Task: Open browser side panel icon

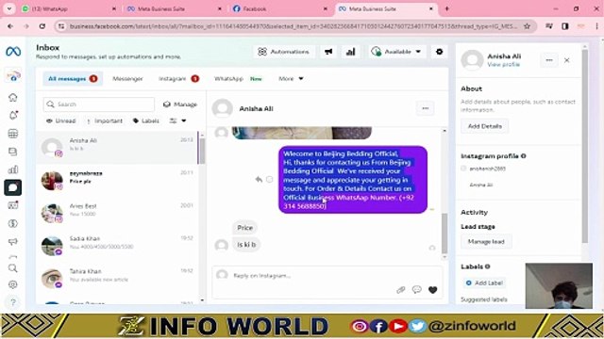Action: (x=564, y=26)
